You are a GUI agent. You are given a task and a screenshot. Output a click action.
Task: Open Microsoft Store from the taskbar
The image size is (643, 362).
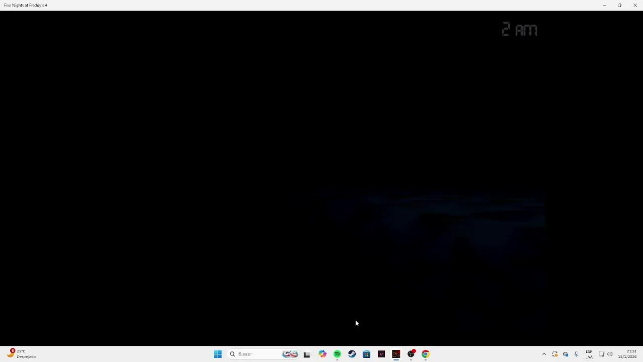pos(367,354)
